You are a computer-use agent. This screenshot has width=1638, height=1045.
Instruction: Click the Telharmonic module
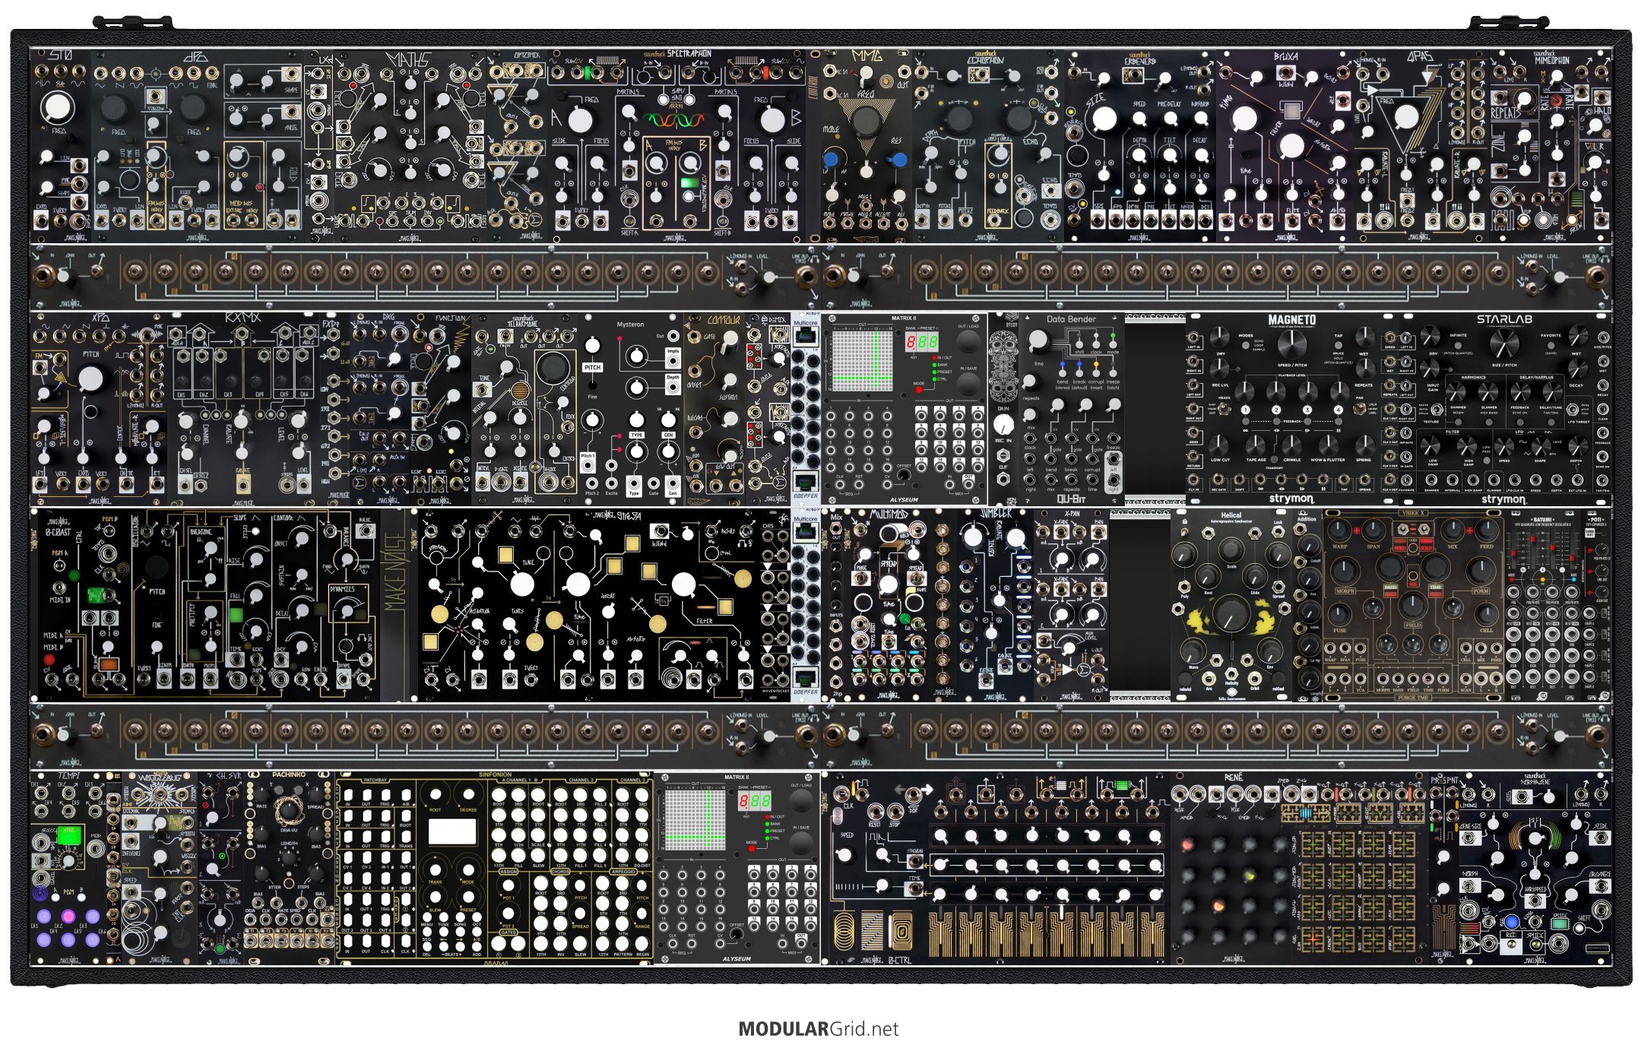point(524,409)
